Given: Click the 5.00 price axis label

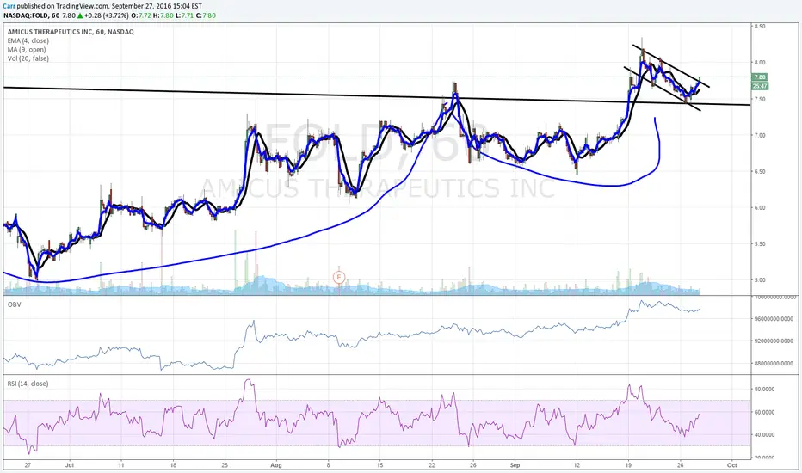Looking at the screenshot, I should 760,280.
